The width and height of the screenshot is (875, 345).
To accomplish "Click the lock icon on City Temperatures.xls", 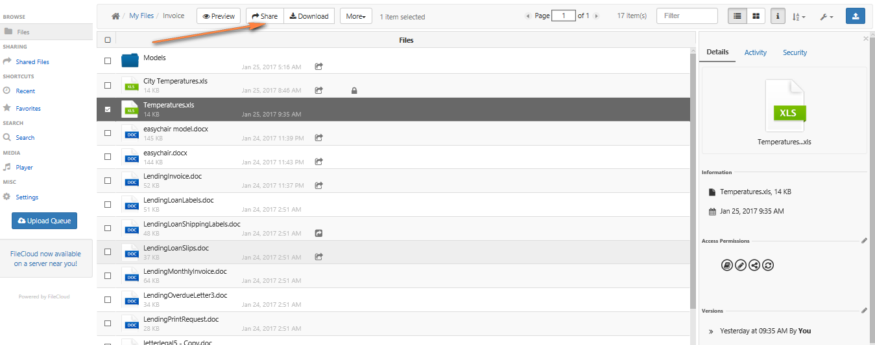I will click(x=354, y=91).
